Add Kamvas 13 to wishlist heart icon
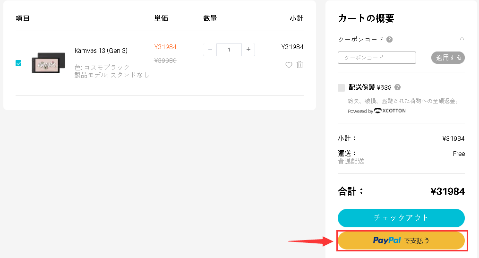This screenshot has width=479, height=258. coord(289,65)
